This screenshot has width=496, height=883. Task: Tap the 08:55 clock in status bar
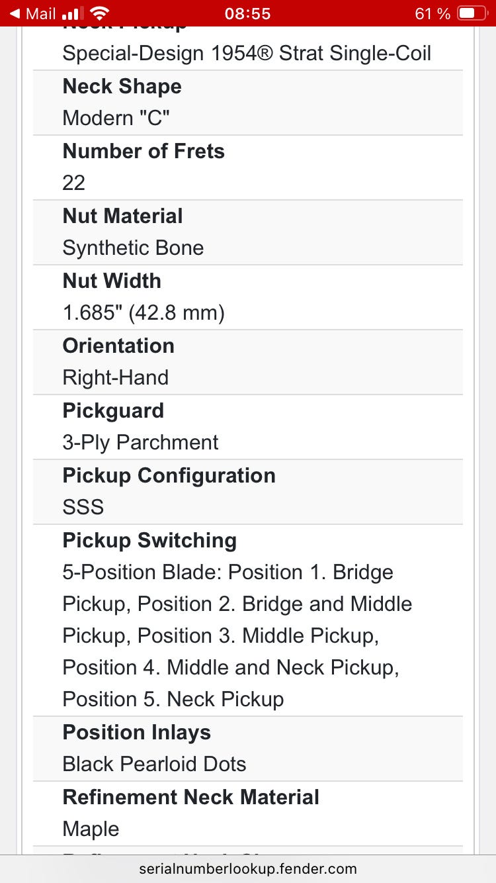(x=247, y=13)
